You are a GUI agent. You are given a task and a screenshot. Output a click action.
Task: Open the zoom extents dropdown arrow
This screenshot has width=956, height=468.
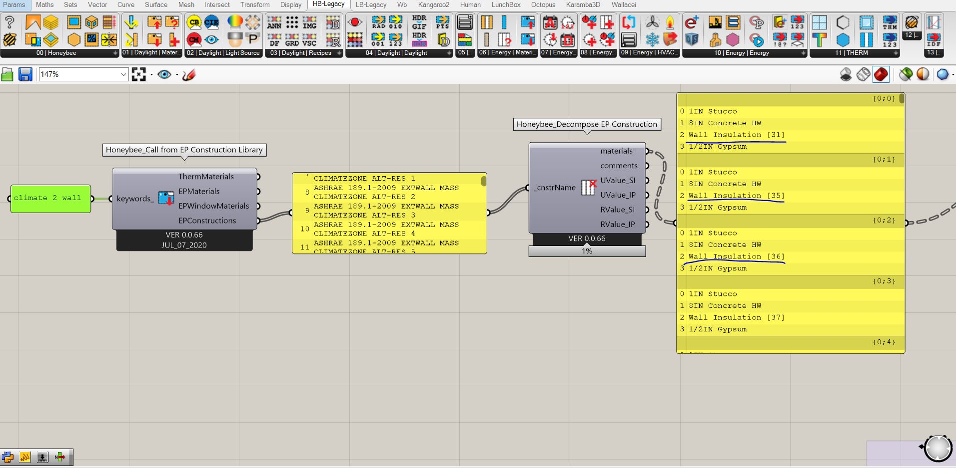click(x=151, y=75)
